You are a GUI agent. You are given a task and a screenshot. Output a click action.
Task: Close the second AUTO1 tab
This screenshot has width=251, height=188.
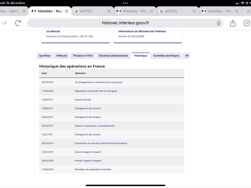coord(194,11)
